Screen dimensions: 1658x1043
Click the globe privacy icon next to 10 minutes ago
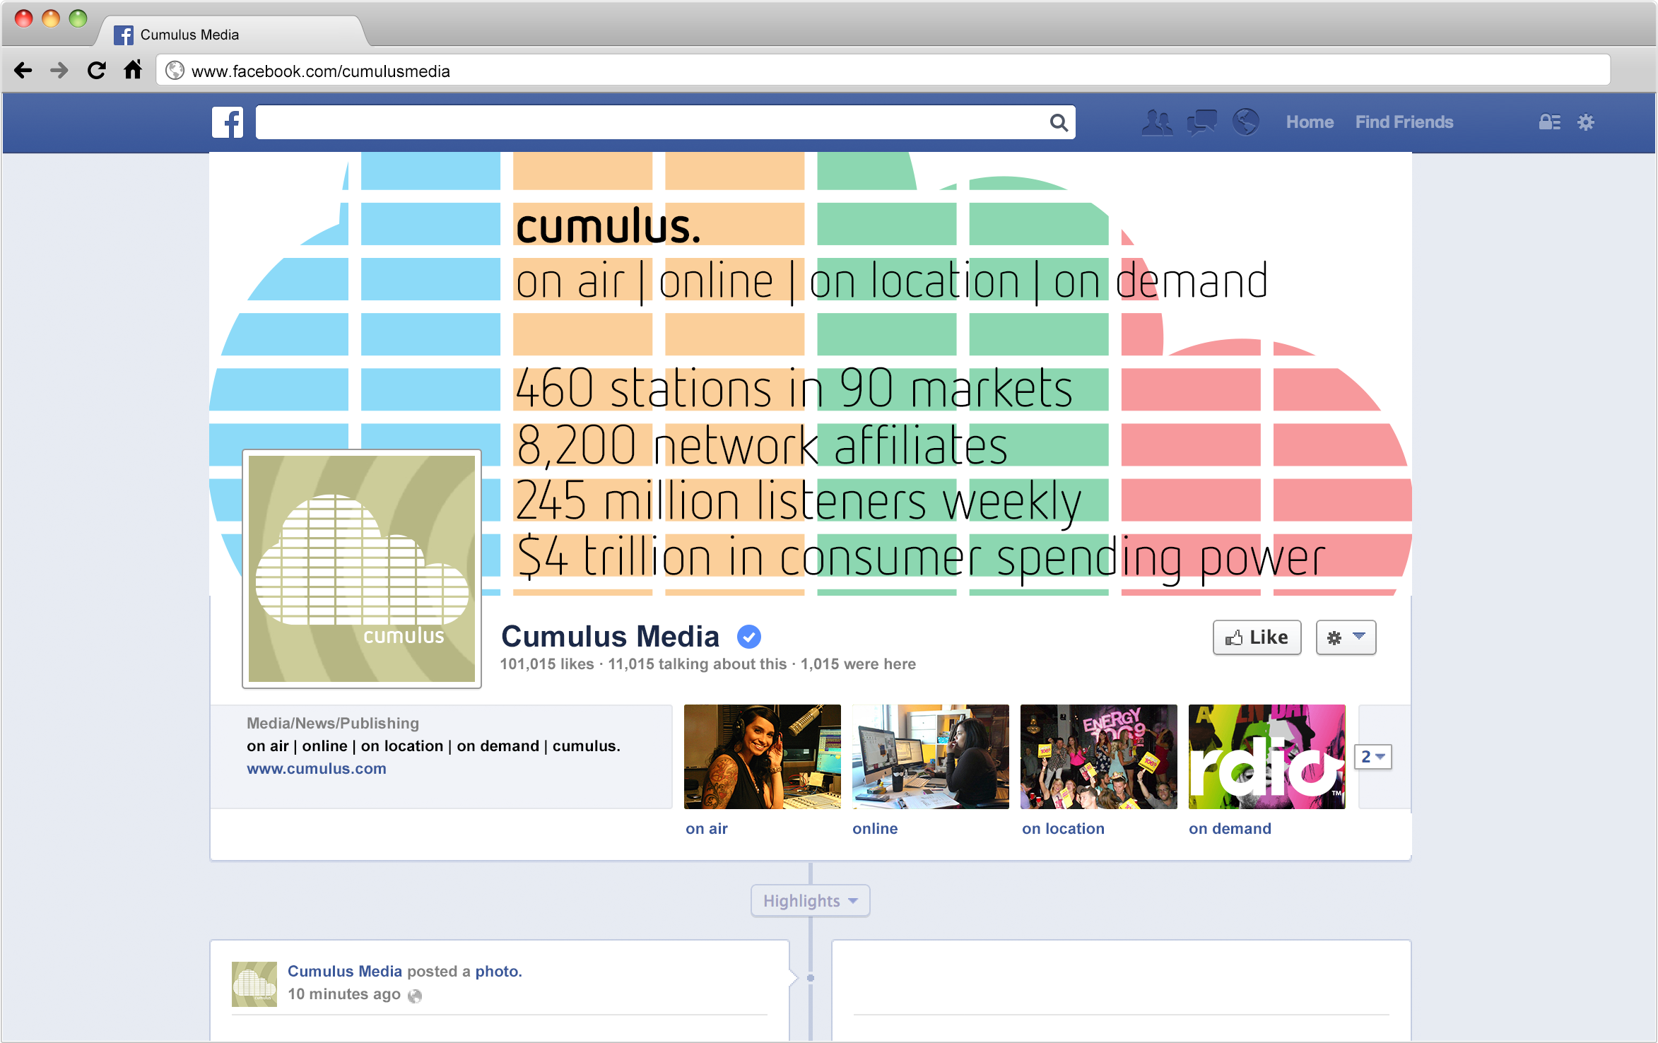tap(415, 996)
